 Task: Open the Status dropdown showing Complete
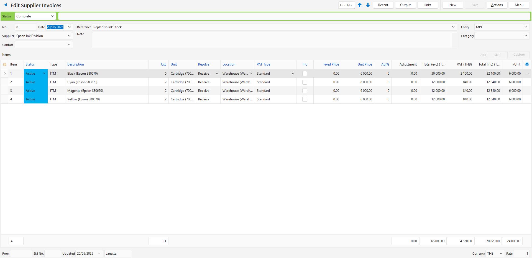(35, 16)
